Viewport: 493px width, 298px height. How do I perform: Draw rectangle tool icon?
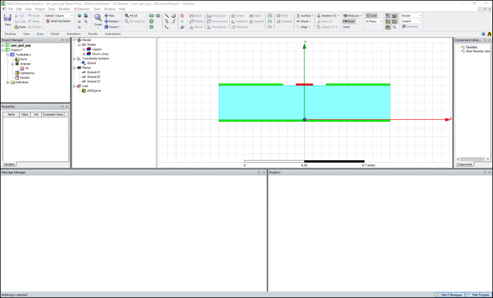152,16
